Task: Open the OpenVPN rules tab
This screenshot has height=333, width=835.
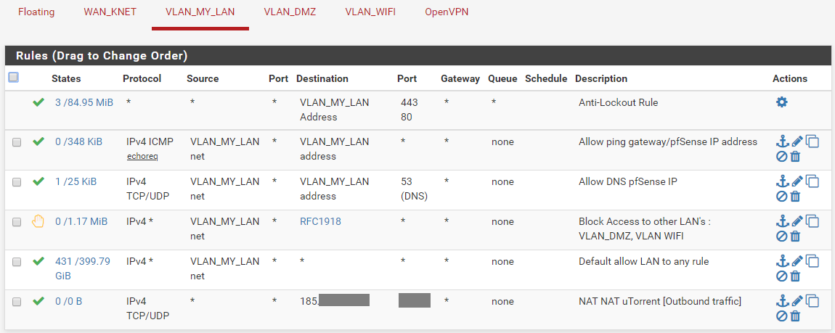Action: pos(447,12)
